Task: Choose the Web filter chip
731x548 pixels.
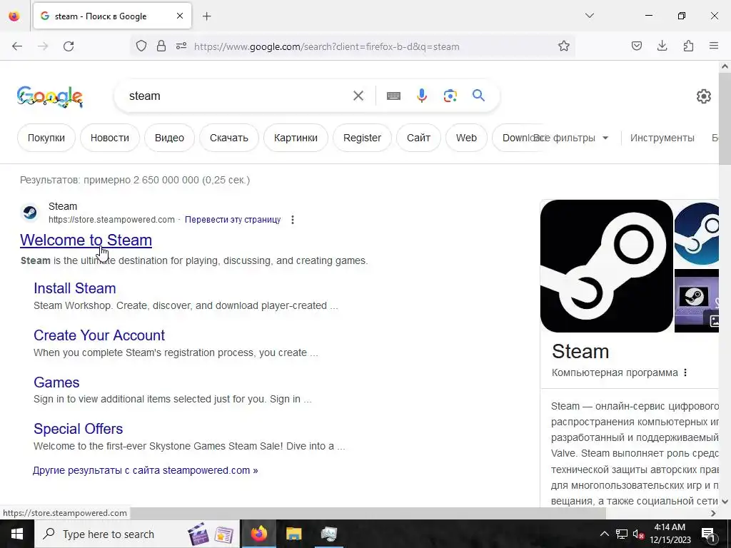Action: tap(466, 138)
